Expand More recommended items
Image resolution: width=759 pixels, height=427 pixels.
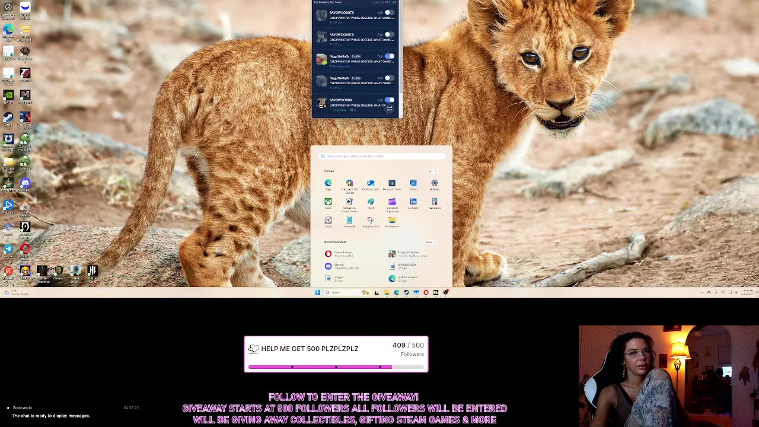pyautogui.click(x=430, y=242)
